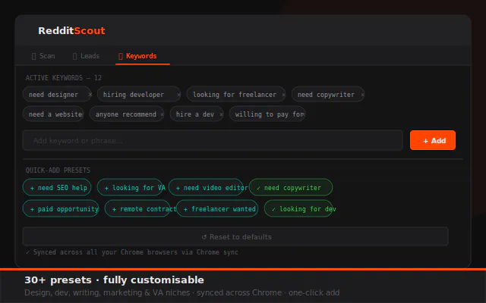This screenshot has width=486, height=303.
Task: Toggle the checked 'looking for dev' preset
Action: point(298,209)
